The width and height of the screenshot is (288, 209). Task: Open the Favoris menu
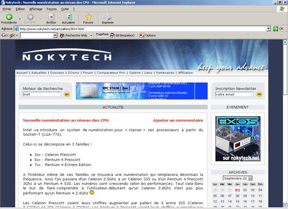coord(52,9)
